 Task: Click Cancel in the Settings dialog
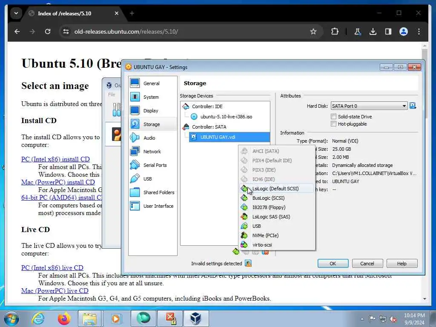click(x=367, y=263)
